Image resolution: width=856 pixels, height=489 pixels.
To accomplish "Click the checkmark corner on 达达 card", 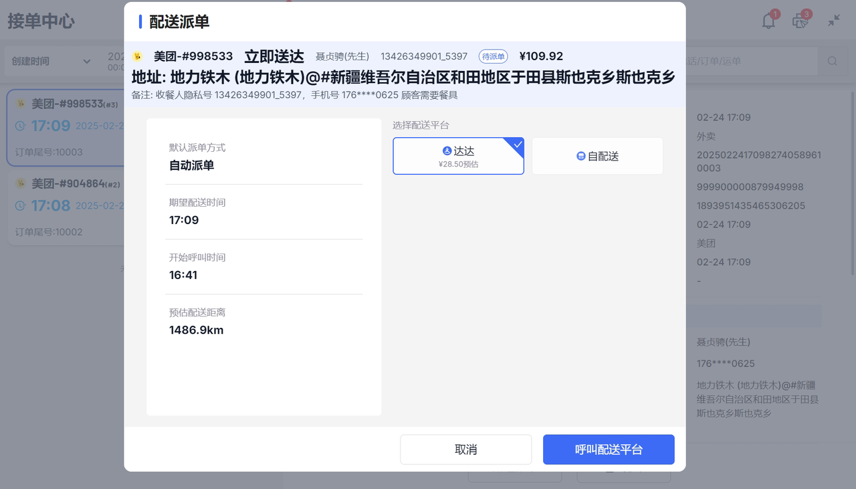I will [x=517, y=144].
